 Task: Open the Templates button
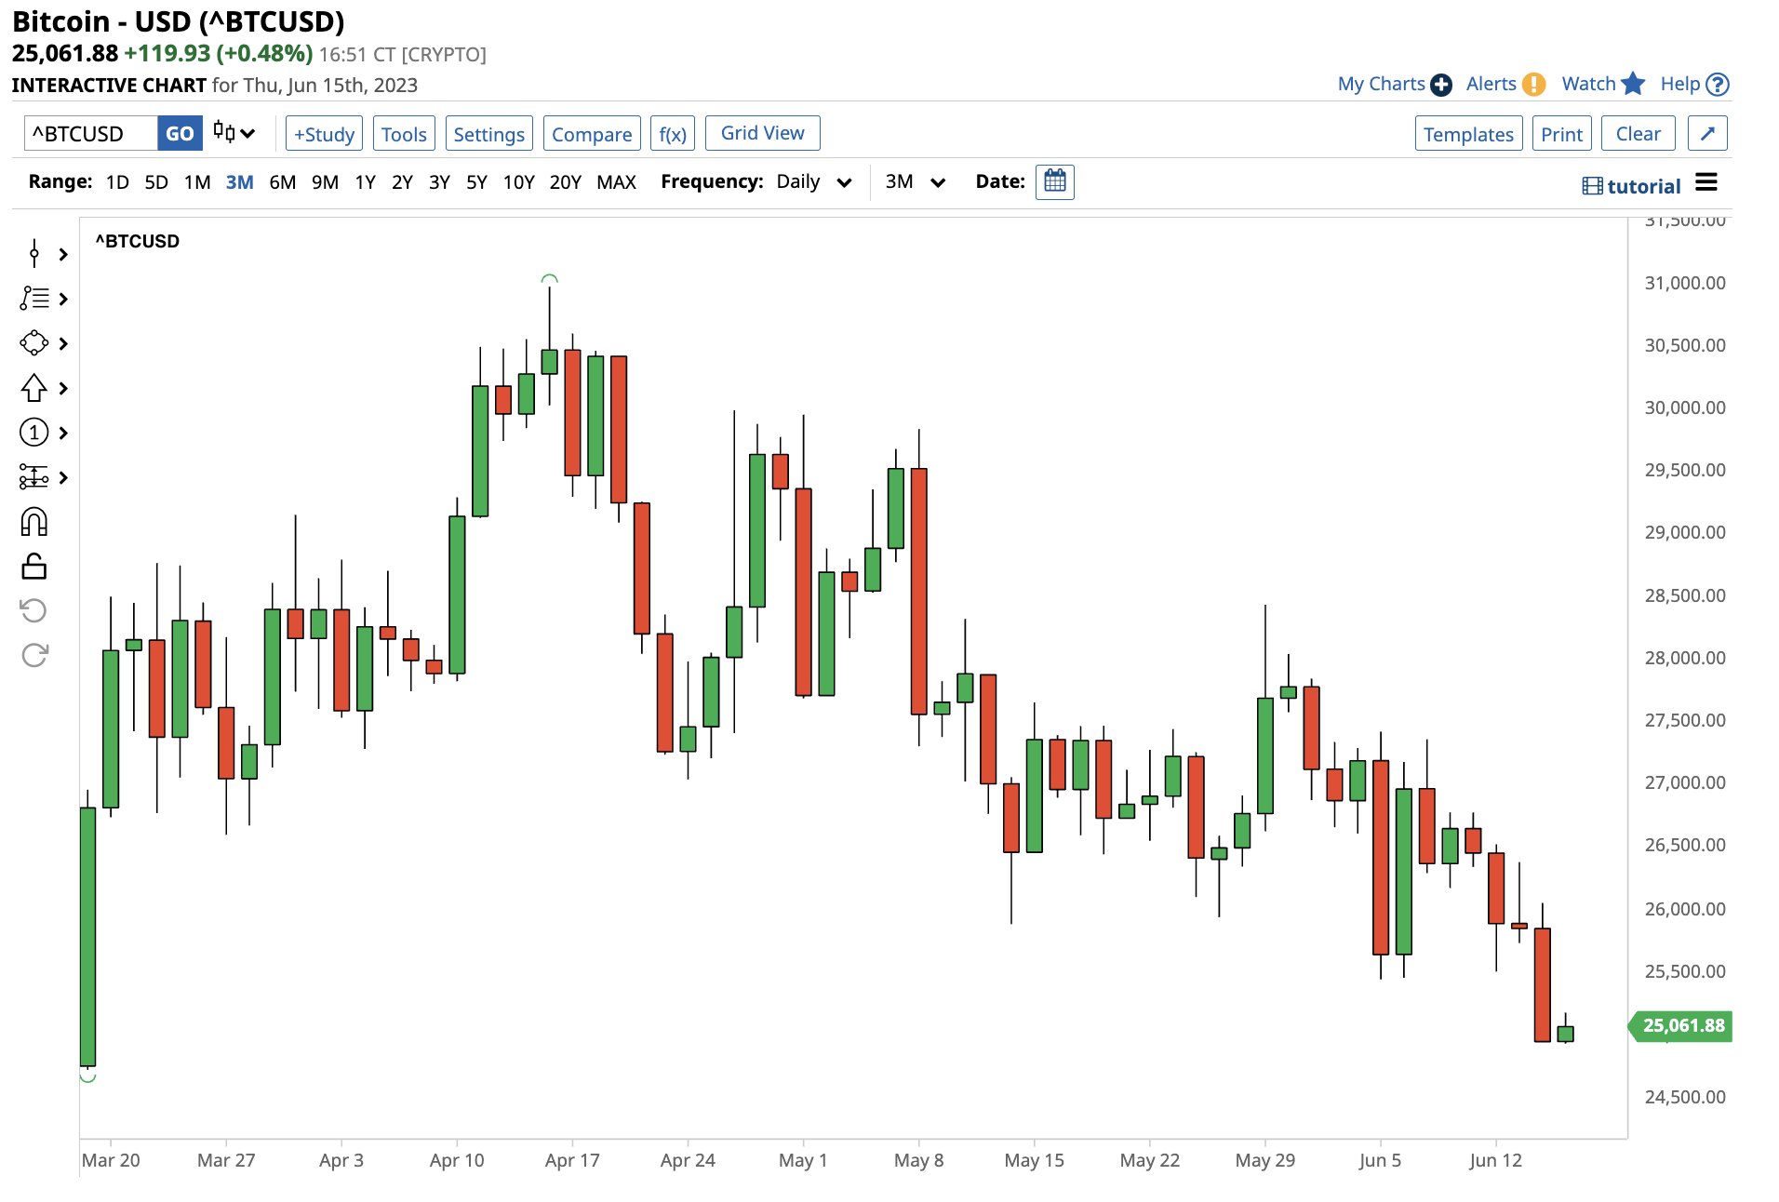[1468, 134]
